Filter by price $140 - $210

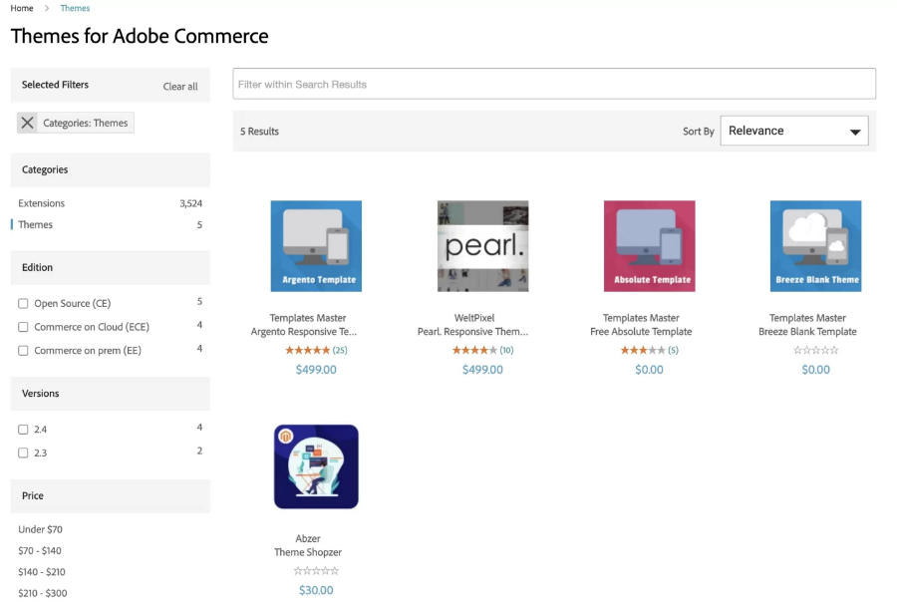pos(41,571)
